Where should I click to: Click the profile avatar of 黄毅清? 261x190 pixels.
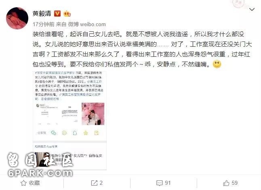pos(17,18)
